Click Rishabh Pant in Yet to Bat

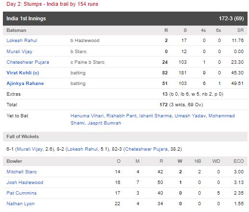121,116
